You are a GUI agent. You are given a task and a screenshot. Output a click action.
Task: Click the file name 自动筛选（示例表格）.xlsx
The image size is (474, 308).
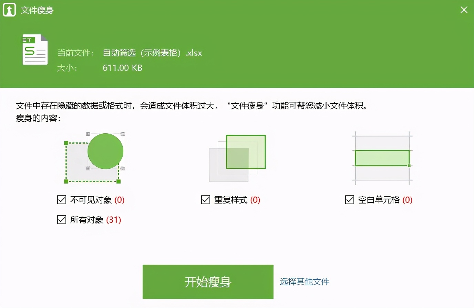152,53
